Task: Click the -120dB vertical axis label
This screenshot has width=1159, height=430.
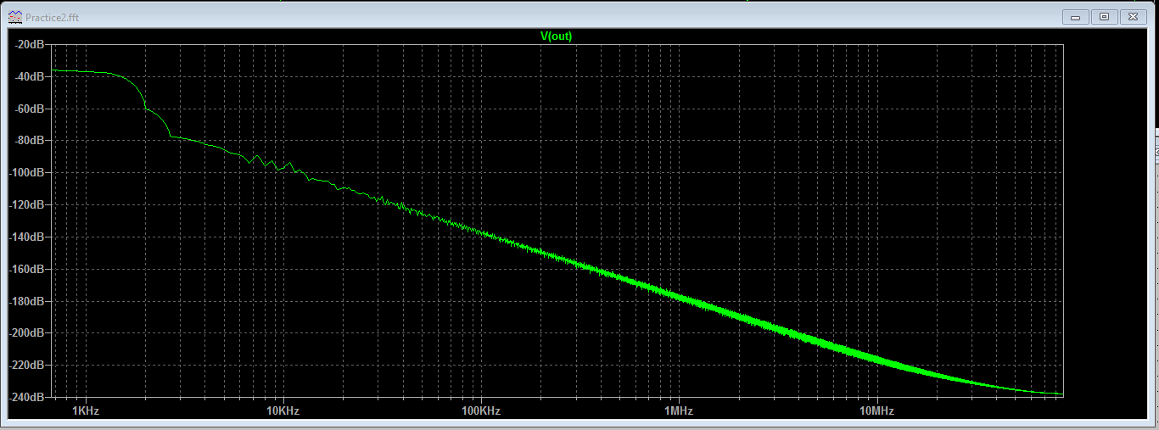Action: [27, 204]
